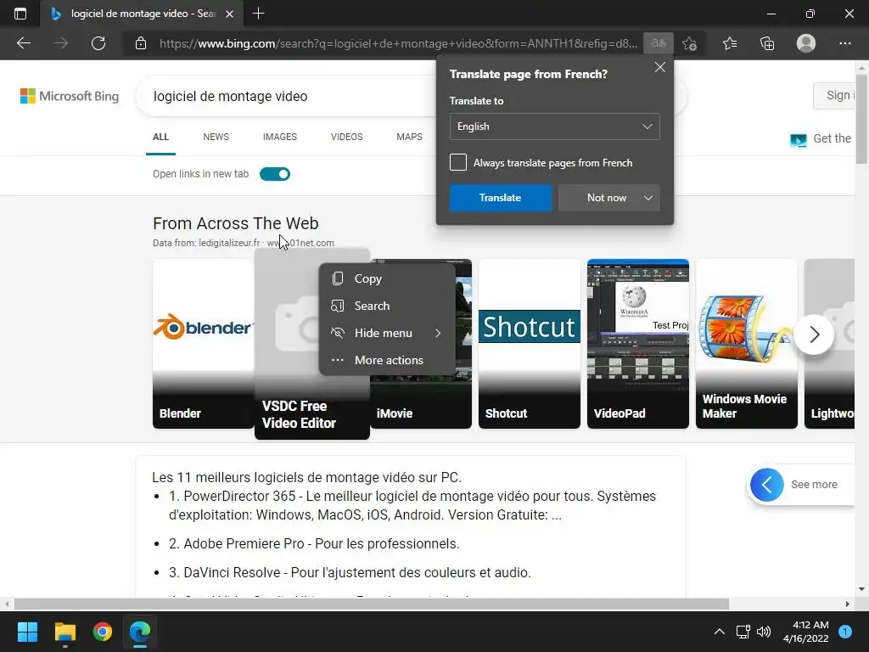Screen dimensions: 869x652
Task: Click the translate icon in address bar
Action: point(659,43)
